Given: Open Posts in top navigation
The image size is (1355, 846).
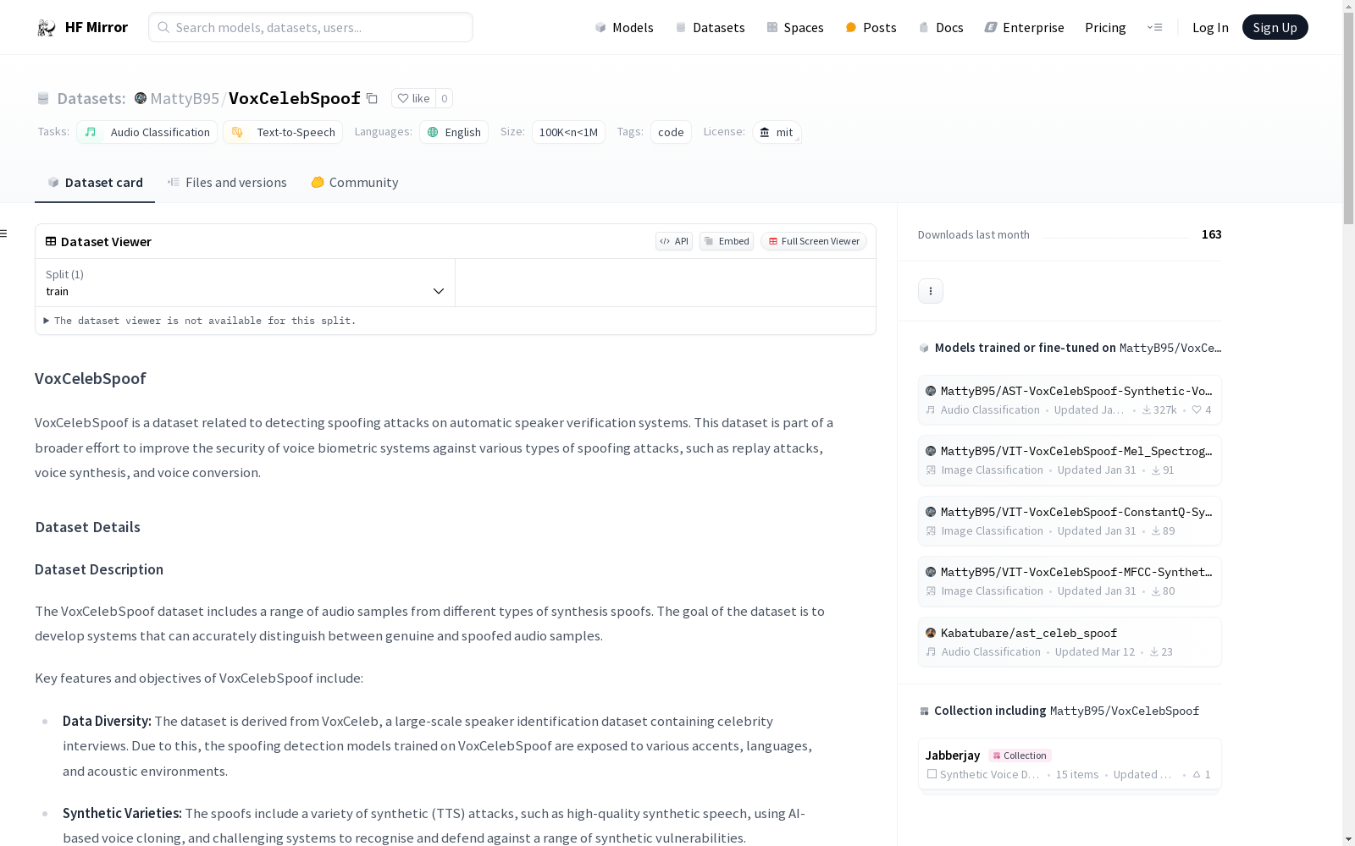Looking at the screenshot, I should coord(871,28).
